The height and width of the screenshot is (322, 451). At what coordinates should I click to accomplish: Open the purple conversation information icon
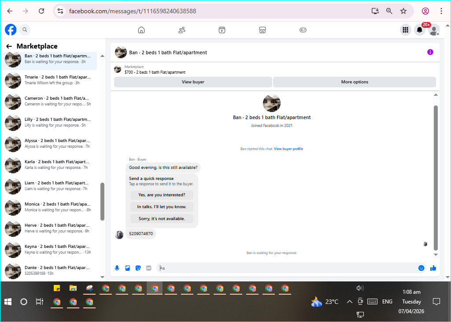point(430,52)
